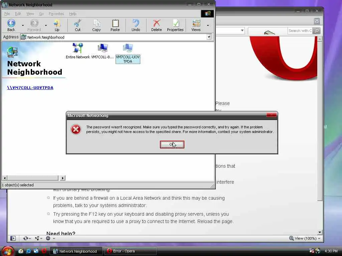Open the Help menu
The height and width of the screenshot is (256, 342).
coord(72,14)
